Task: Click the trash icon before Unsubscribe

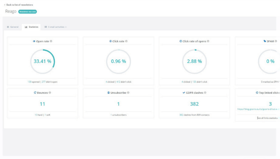Action: pyautogui.click(x=108, y=93)
